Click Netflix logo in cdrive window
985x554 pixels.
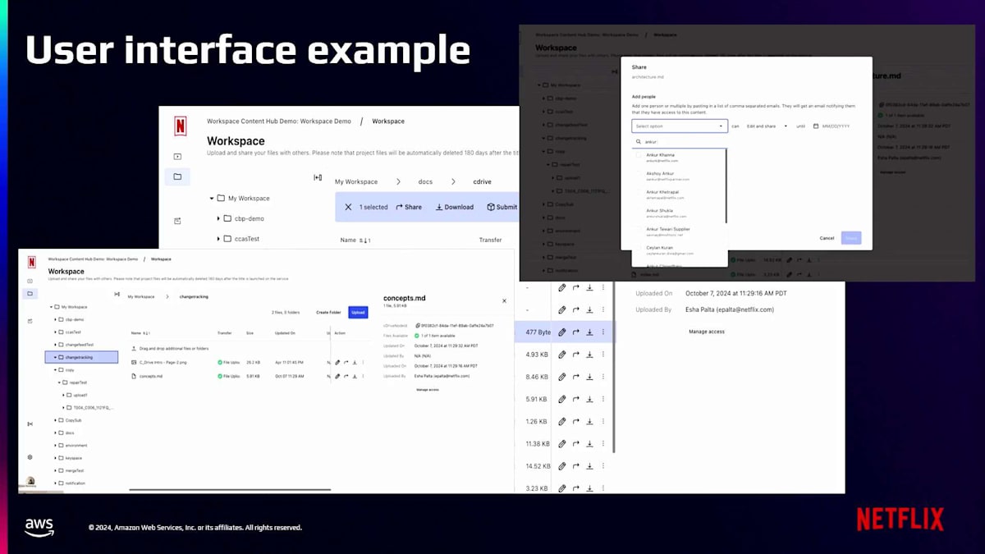click(x=180, y=126)
